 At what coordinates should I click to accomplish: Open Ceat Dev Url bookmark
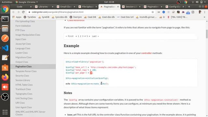point(125,17)
